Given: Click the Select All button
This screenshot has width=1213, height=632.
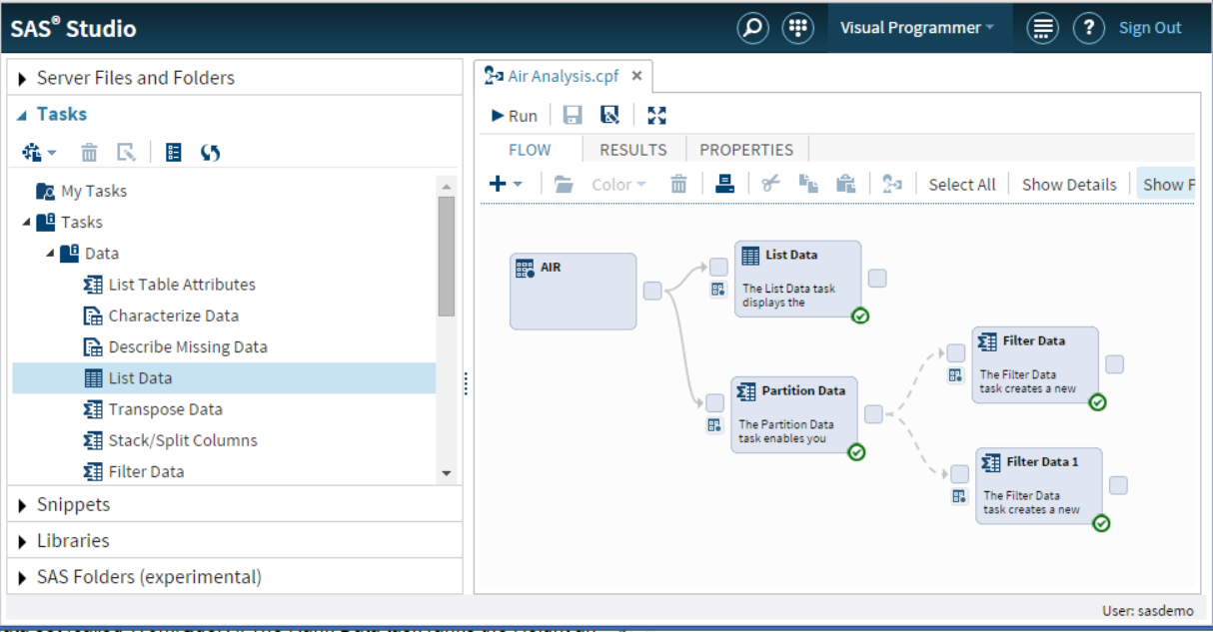Looking at the screenshot, I should point(962,185).
